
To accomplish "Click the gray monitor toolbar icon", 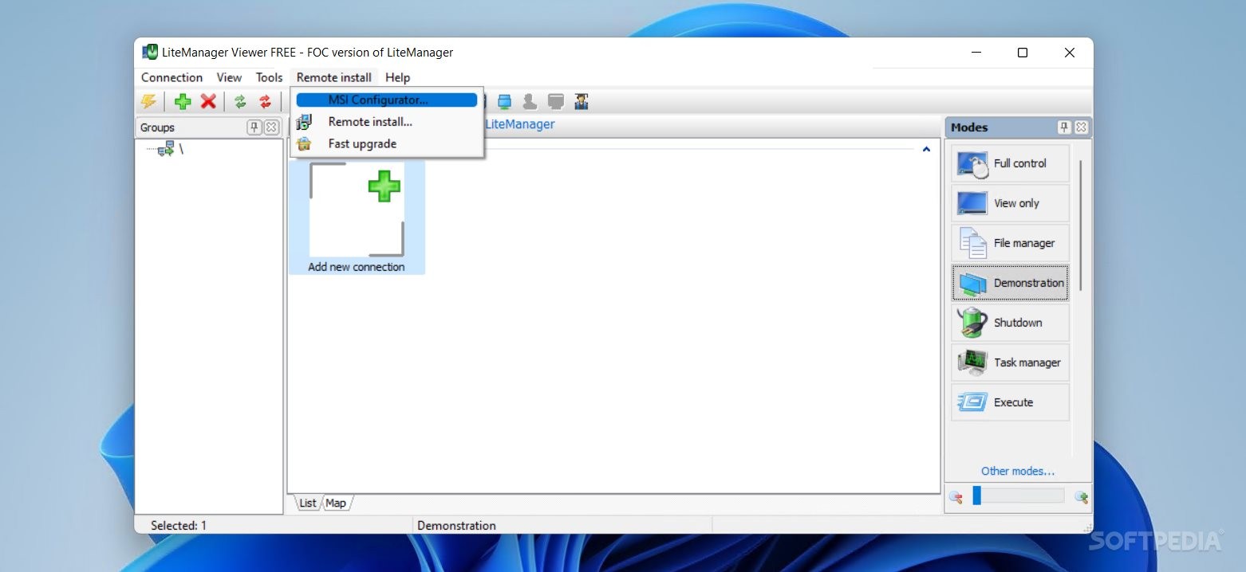I will (556, 101).
